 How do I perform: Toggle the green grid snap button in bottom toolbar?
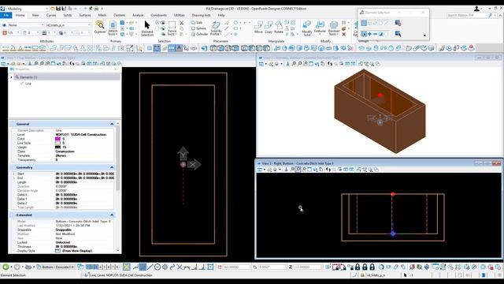(127, 267)
